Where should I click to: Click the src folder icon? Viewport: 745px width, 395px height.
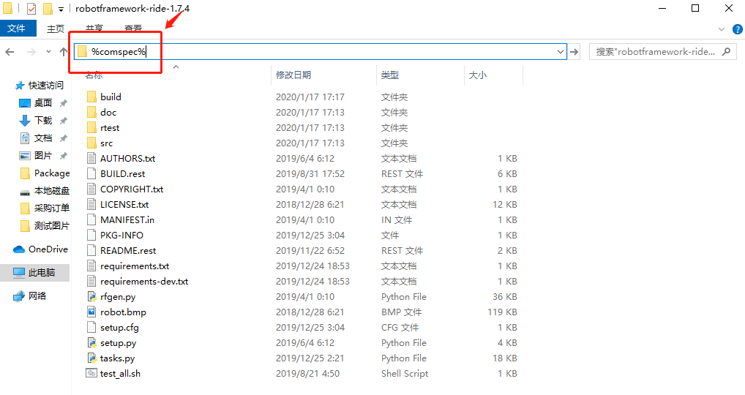click(91, 143)
